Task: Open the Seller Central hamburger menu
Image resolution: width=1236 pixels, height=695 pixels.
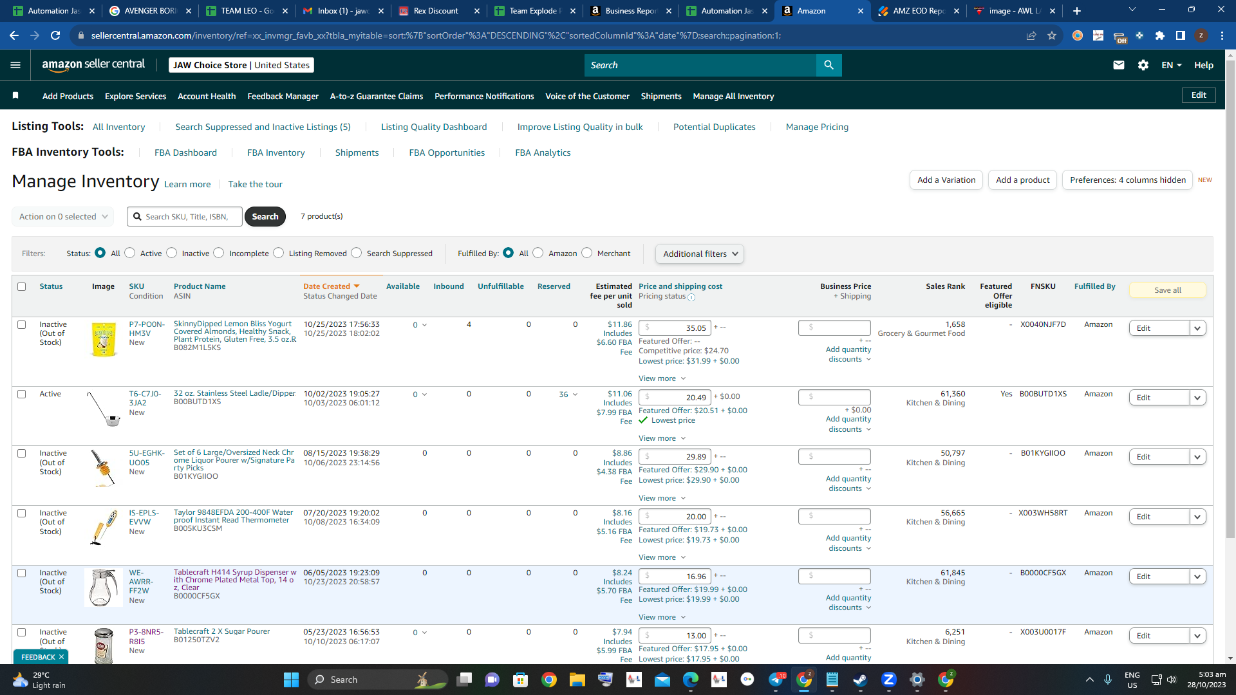Action: tap(15, 65)
